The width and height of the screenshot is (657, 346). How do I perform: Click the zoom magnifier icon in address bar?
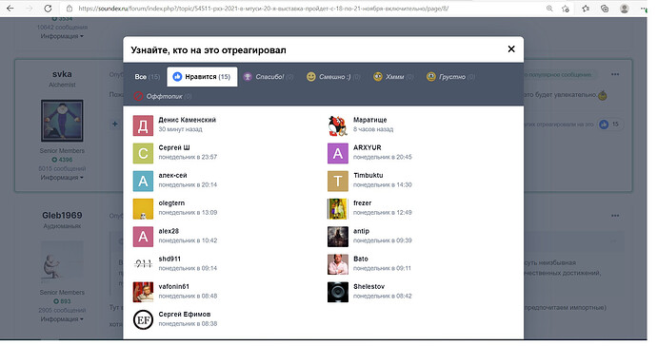548,9
